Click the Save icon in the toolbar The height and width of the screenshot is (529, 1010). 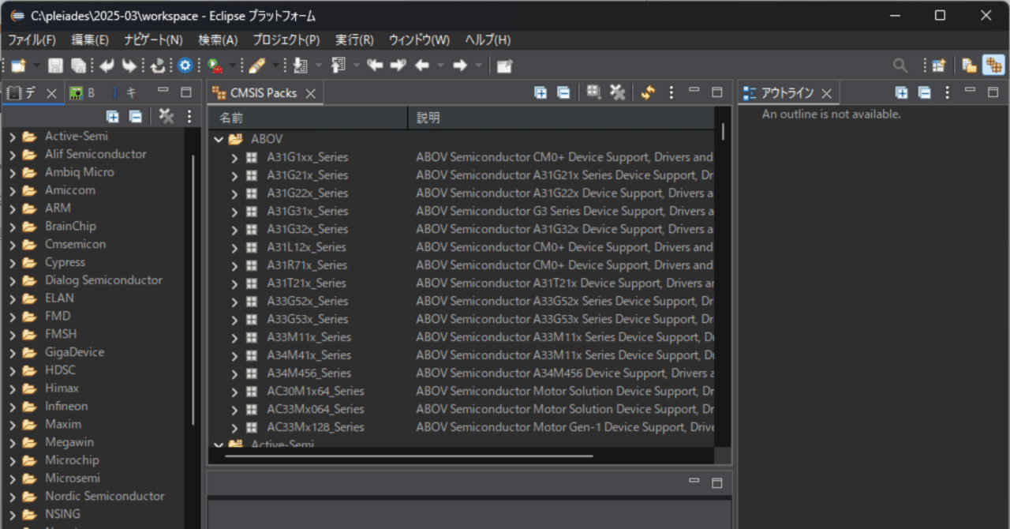(x=55, y=66)
